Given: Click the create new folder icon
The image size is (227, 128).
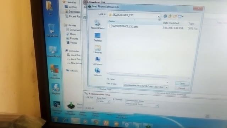Looking at the screenshot, I should point(175,16).
